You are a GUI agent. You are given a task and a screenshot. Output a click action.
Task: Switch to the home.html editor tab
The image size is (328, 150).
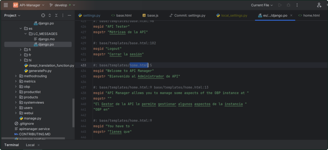tap(309, 15)
